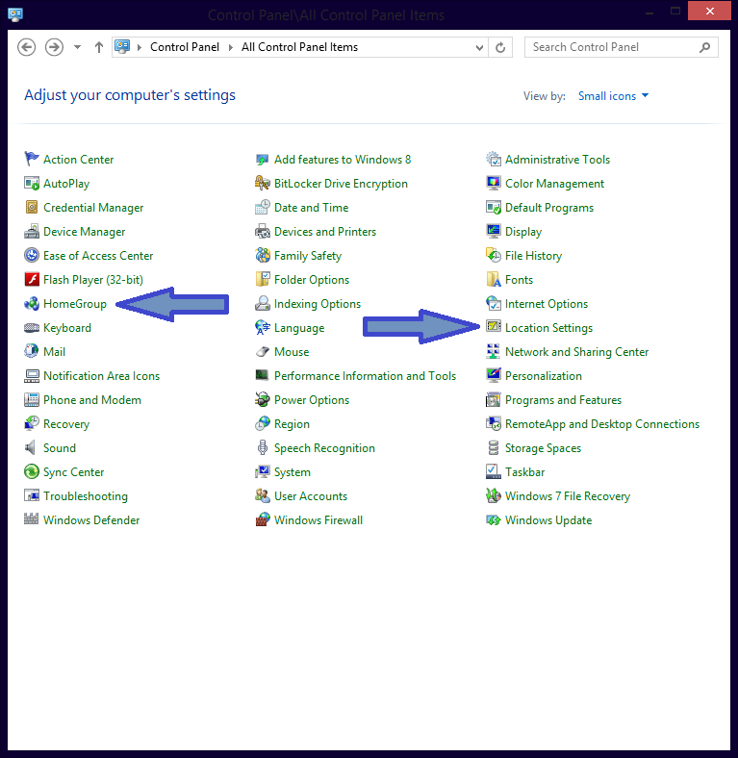Image resolution: width=738 pixels, height=758 pixels.
Task: Click the Indexing Options icon
Action: click(262, 303)
